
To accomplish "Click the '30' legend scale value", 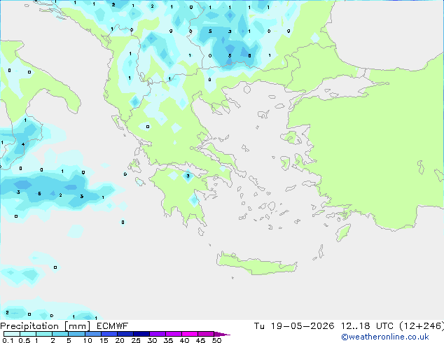I will click(x=153, y=340).
